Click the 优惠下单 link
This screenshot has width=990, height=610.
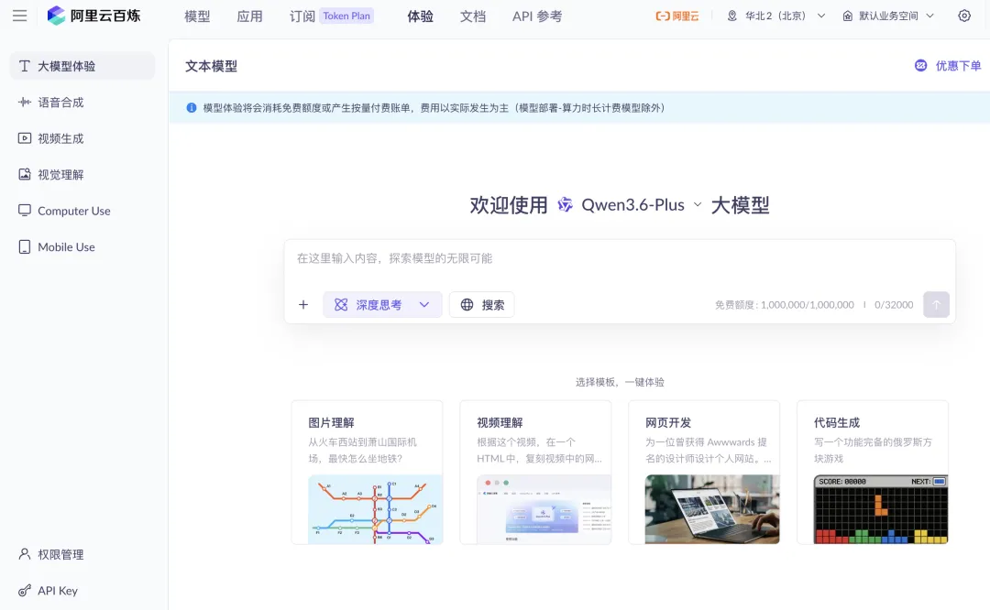click(x=948, y=66)
